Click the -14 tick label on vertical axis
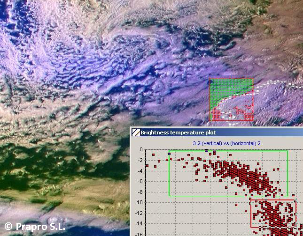Viewport: 303px width, 236px height. coord(139,223)
